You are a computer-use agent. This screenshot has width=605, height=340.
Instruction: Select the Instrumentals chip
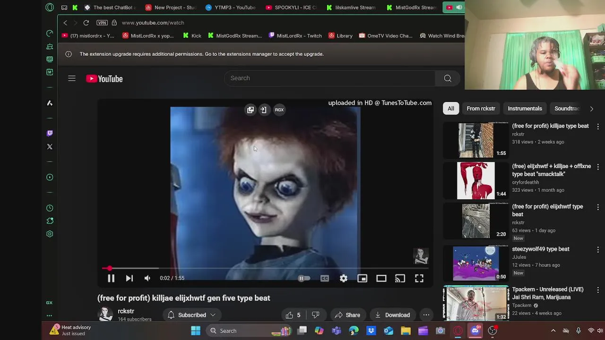pos(525,109)
